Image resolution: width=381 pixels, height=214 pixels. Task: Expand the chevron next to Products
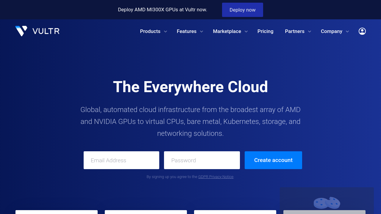[165, 32]
